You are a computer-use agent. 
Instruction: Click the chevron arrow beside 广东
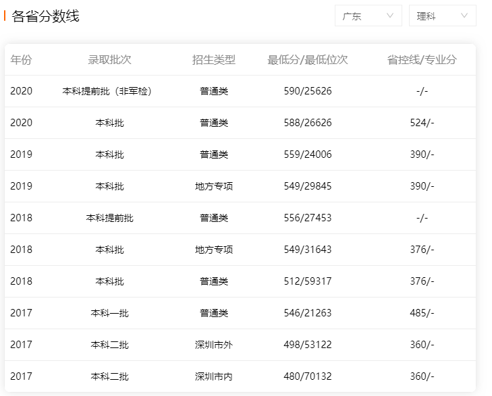(390, 16)
